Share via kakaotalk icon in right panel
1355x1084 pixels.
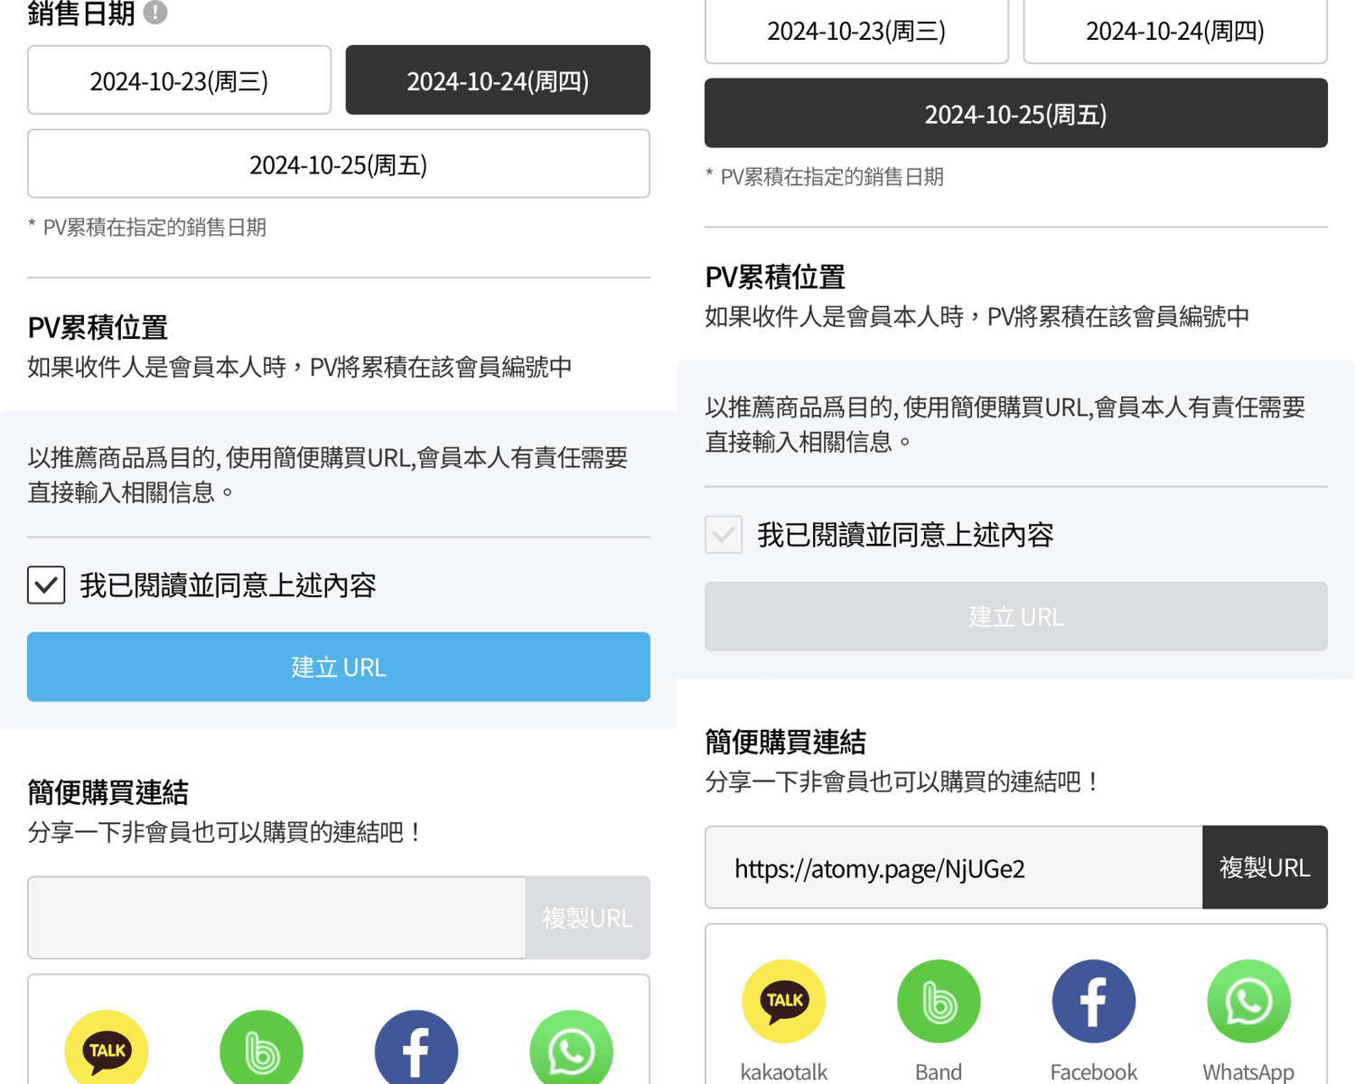click(784, 1001)
